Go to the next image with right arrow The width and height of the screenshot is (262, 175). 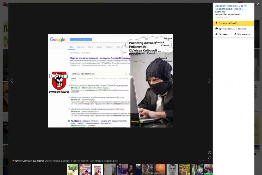(x=209, y=81)
